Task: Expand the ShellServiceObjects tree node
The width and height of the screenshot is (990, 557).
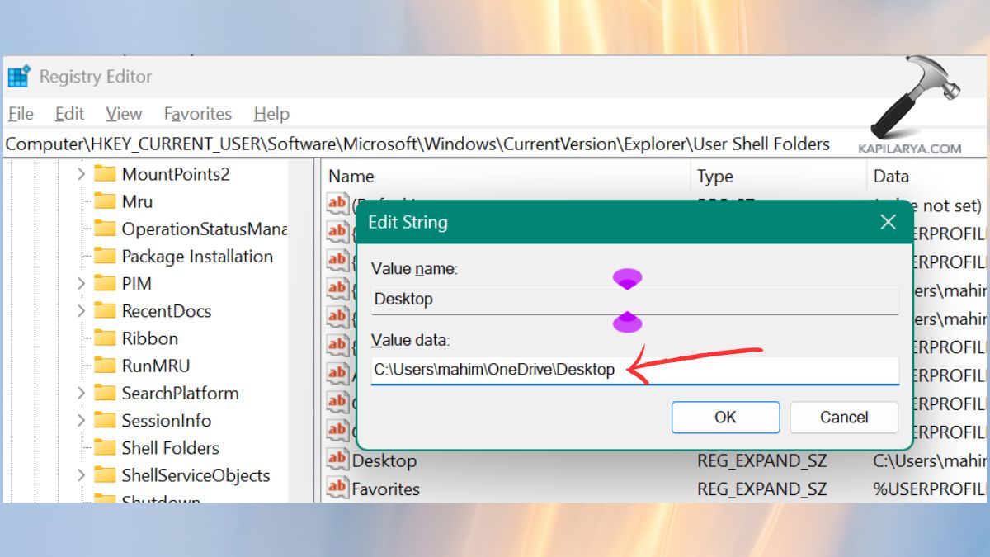Action: pyautogui.click(x=80, y=475)
